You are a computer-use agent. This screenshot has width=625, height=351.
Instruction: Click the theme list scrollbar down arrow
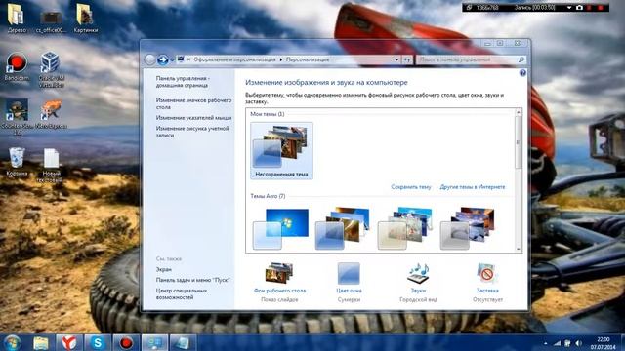tap(519, 249)
